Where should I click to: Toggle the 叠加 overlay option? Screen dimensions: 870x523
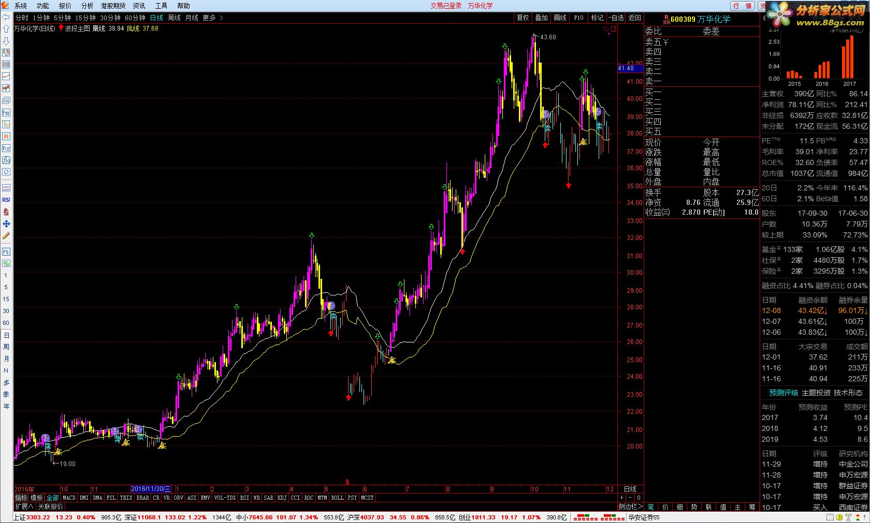coord(542,18)
